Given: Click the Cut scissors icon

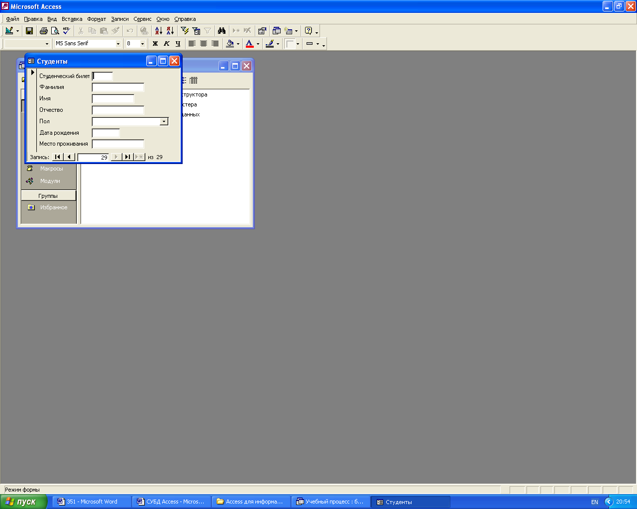Looking at the screenshot, I should [x=81, y=31].
